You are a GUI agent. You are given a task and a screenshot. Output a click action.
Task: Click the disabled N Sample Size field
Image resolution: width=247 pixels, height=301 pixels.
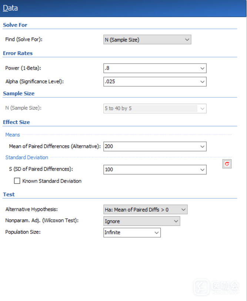(x=150, y=108)
